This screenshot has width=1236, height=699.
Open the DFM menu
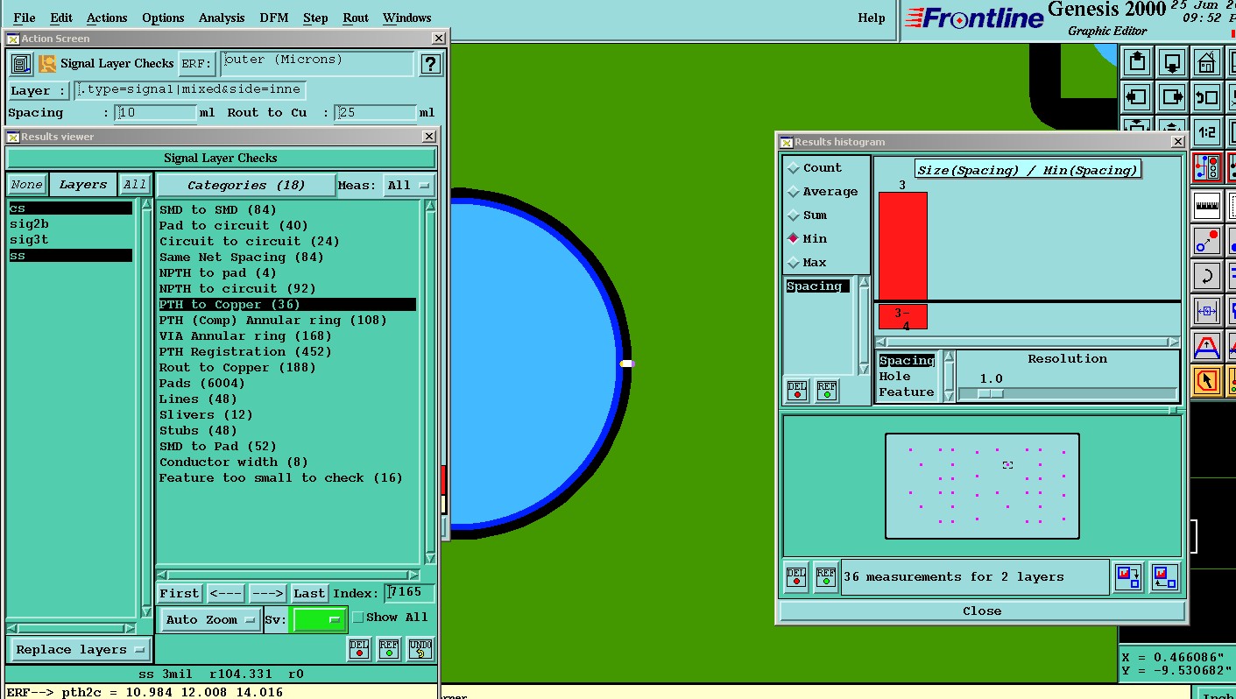274,18
